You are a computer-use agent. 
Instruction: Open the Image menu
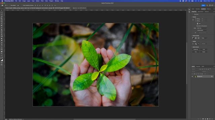pos(24,1)
